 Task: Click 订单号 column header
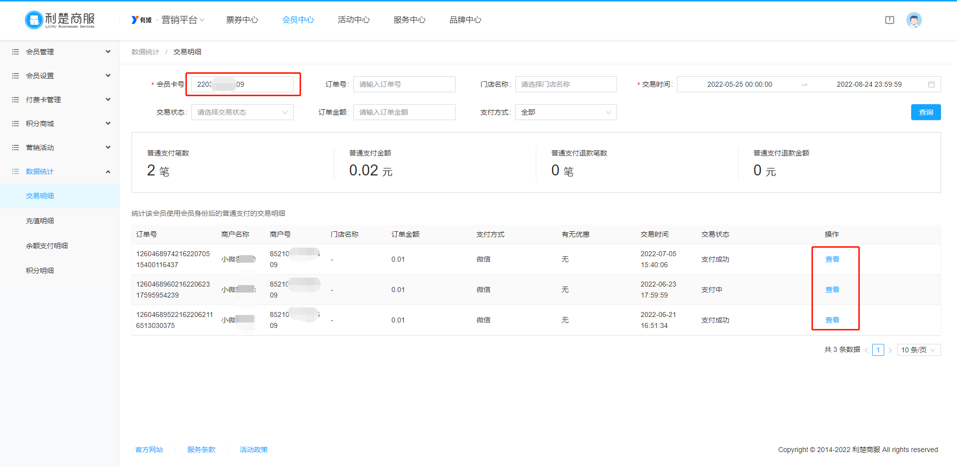click(147, 234)
